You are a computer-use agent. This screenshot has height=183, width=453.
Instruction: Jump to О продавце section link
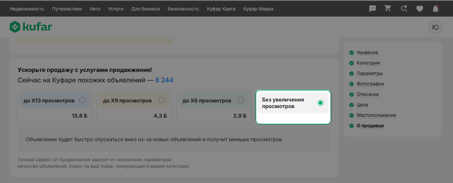(x=370, y=126)
